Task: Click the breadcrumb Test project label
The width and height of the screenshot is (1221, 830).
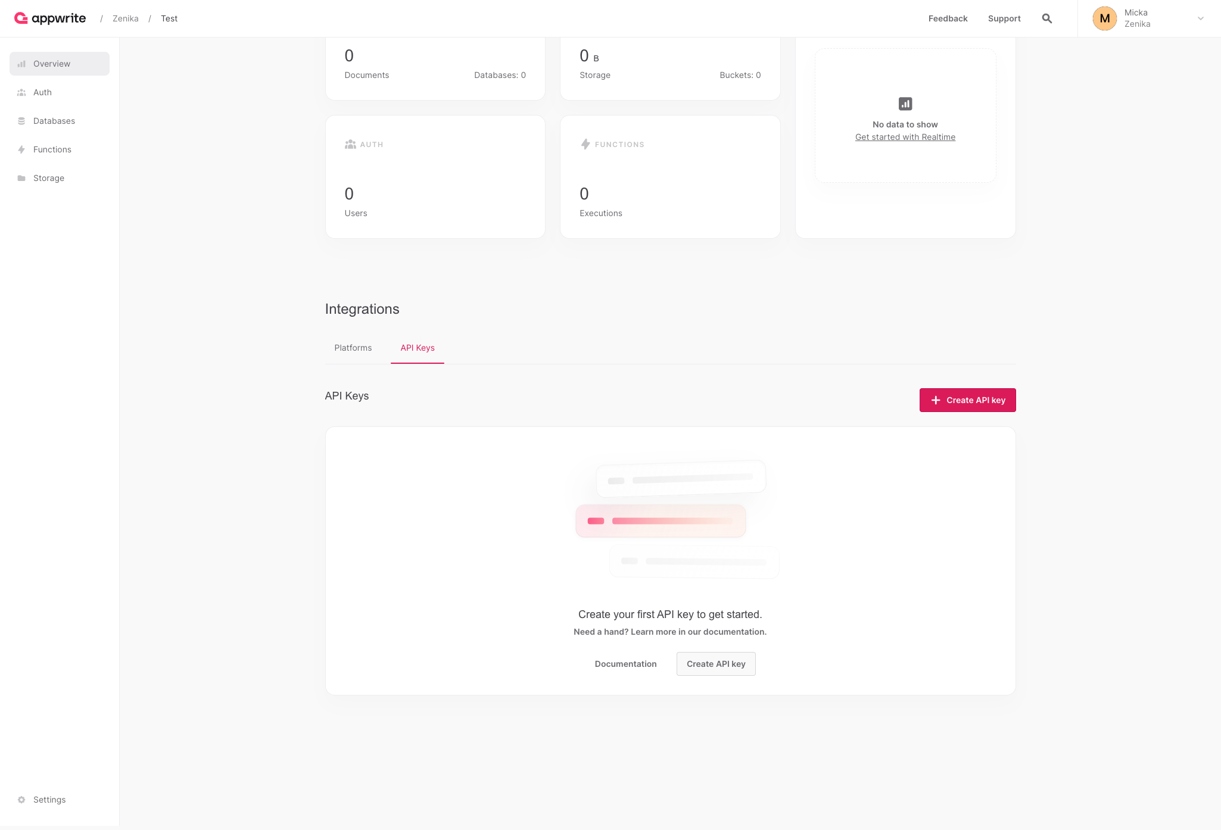Action: pos(169,18)
